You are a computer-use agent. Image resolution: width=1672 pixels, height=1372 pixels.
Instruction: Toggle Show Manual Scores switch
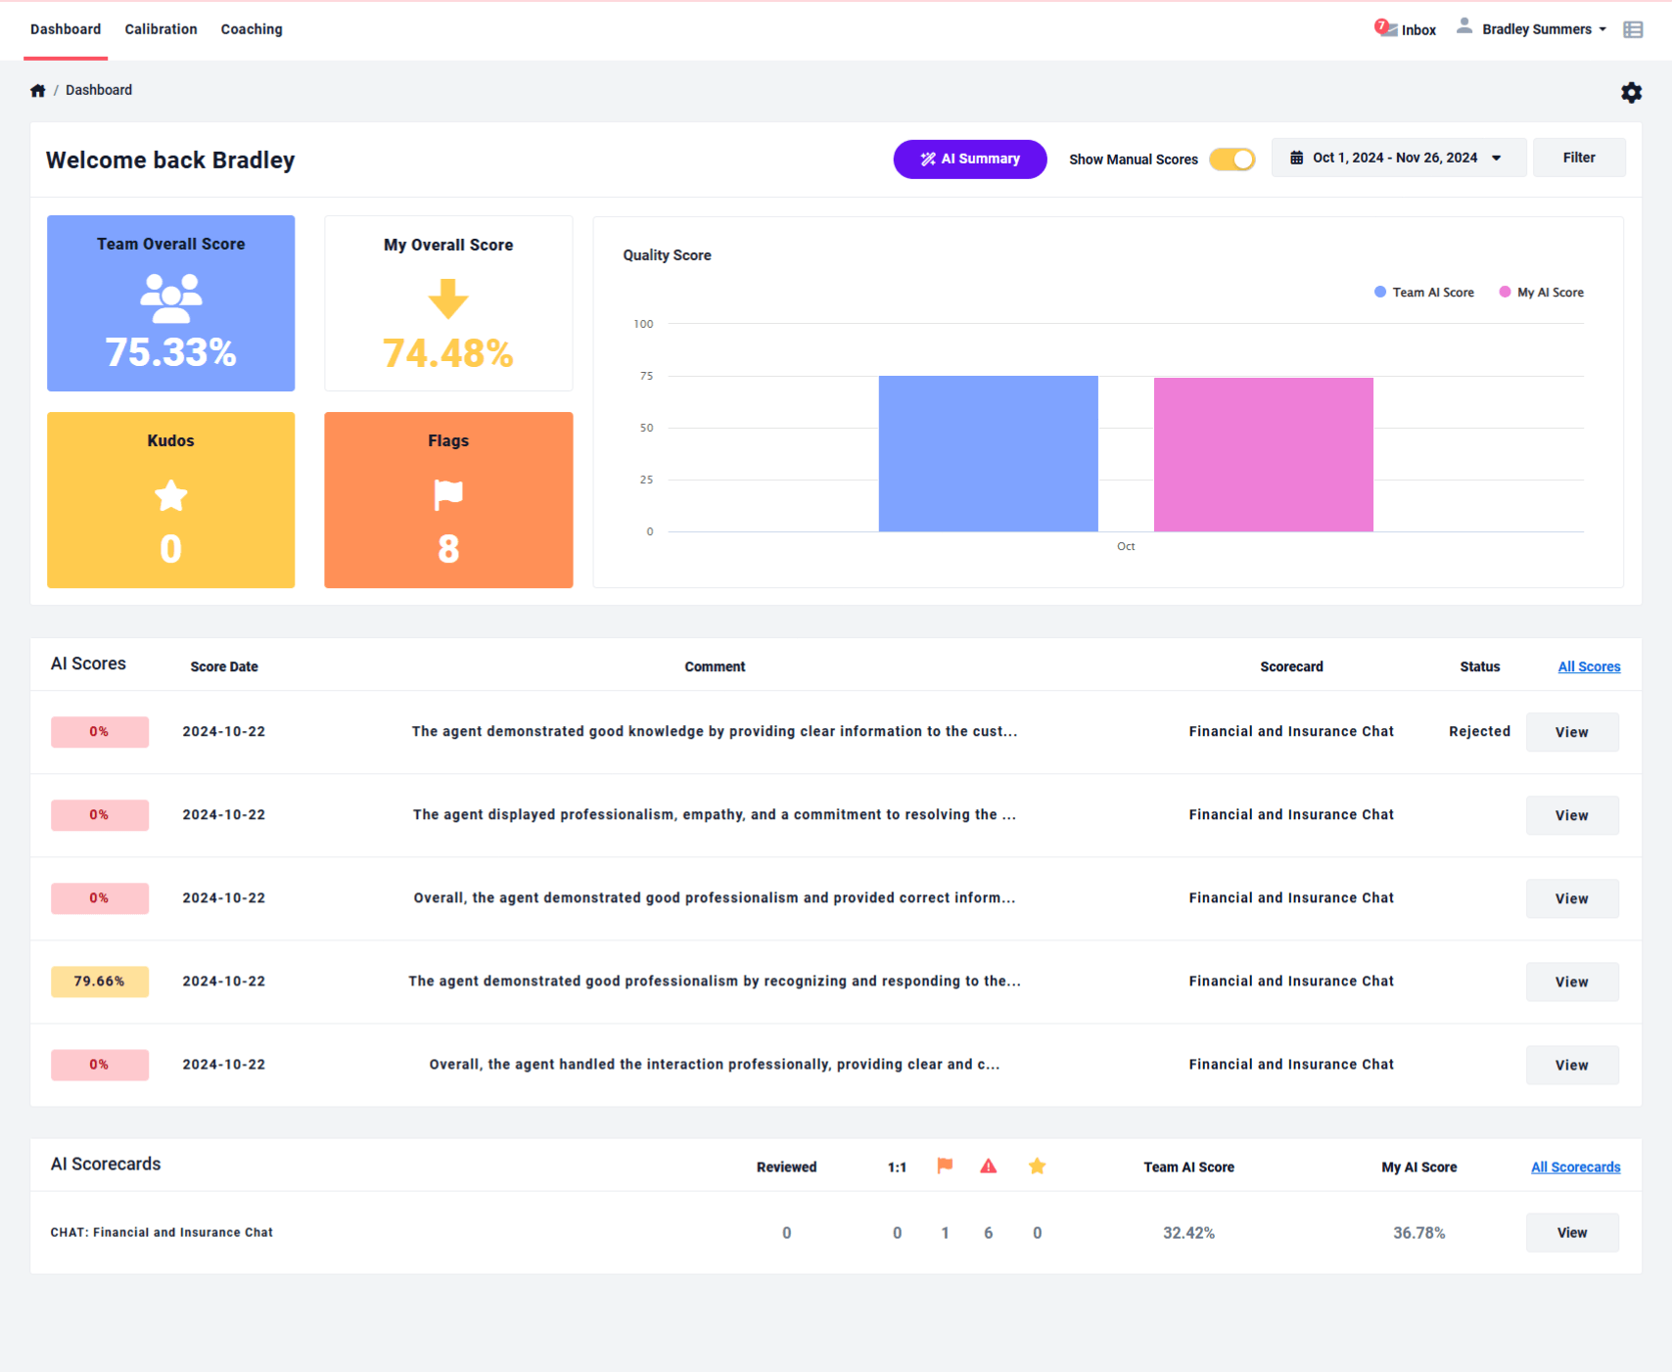pyautogui.click(x=1232, y=159)
